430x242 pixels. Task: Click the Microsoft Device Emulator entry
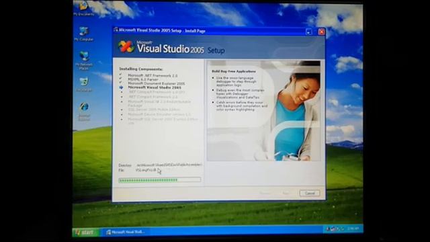(159, 114)
